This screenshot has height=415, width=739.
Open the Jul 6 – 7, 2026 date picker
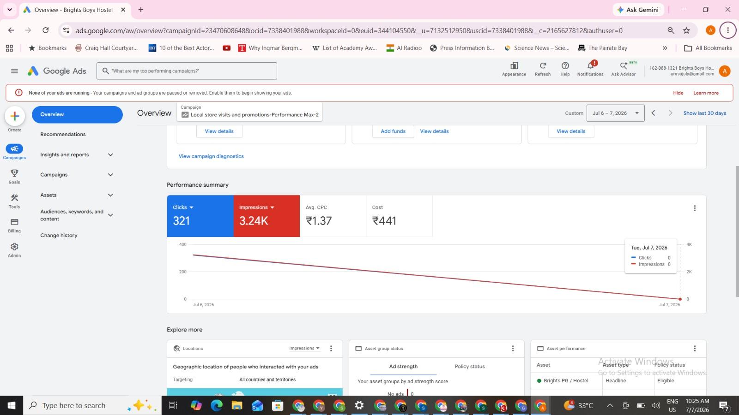point(615,113)
